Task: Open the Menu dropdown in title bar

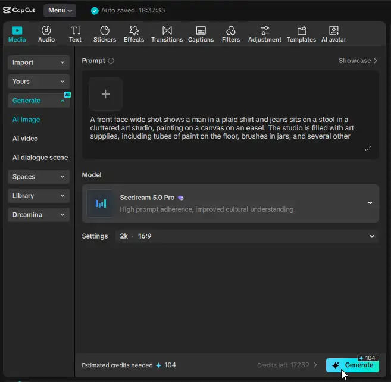Action: (x=60, y=10)
